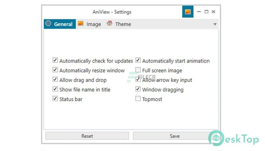The width and height of the screenshot is (265, 151).
Task: Switch to the Image tab
Action: 90,24
